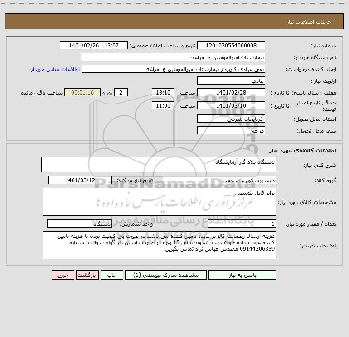Click section heading 'اطلاعات کالاهای مورد نیاز'
349x337 pixels.
[303, 150]
